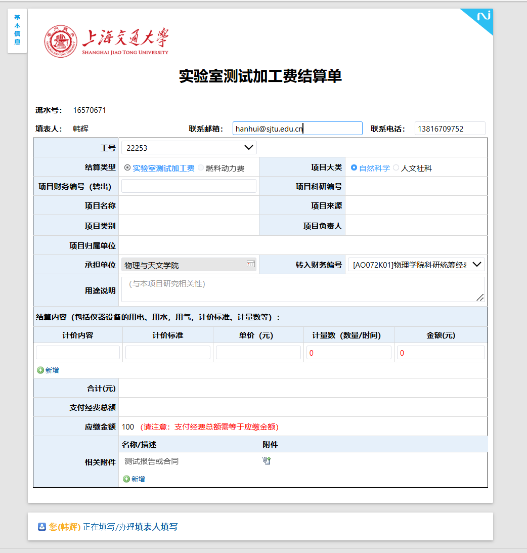Click the green plus icon in 相关附件 section
The image size is (527, 553).
[126, 479]
